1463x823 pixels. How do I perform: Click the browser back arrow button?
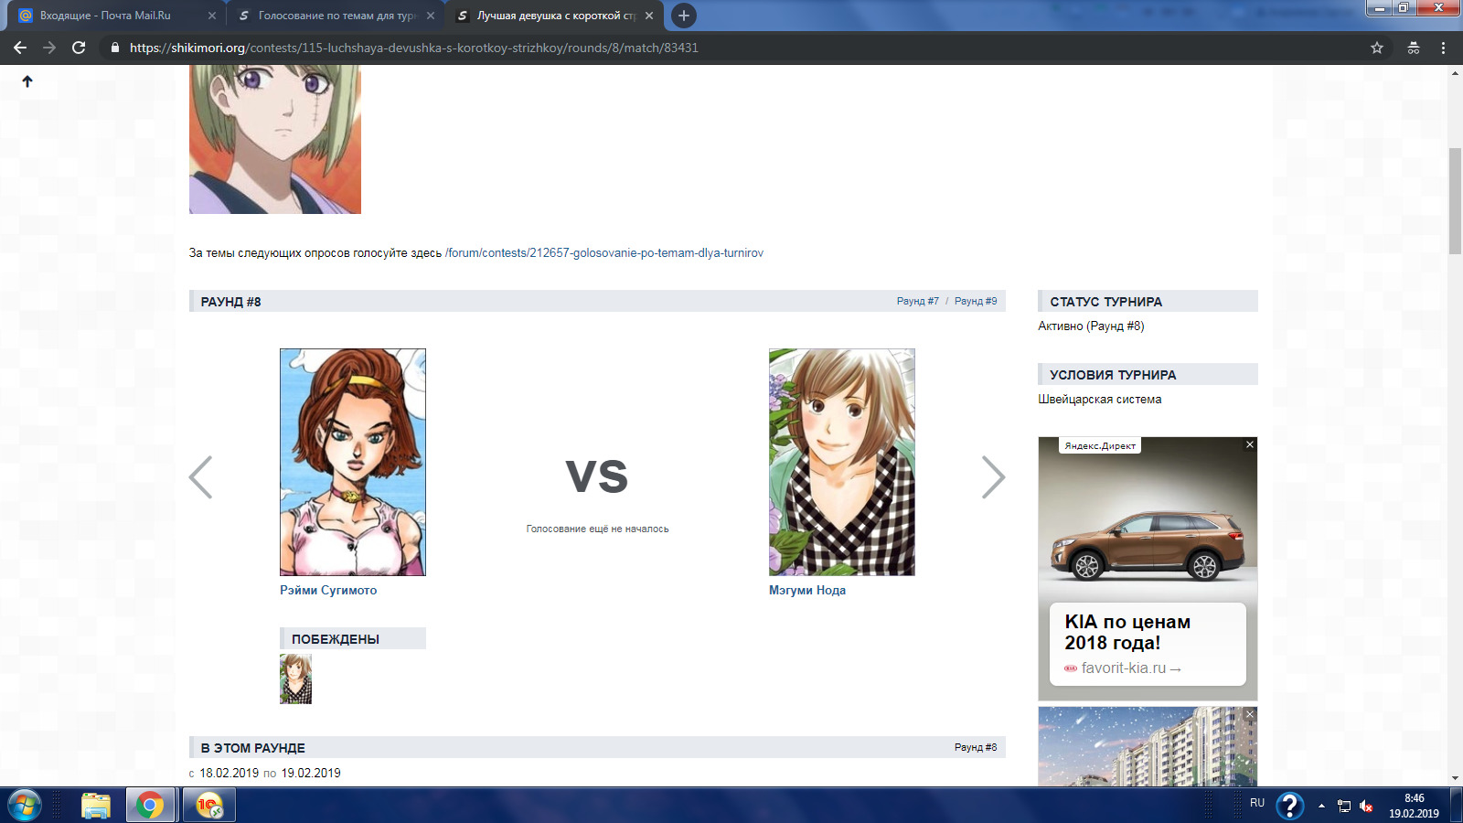(x=20, y=48)
